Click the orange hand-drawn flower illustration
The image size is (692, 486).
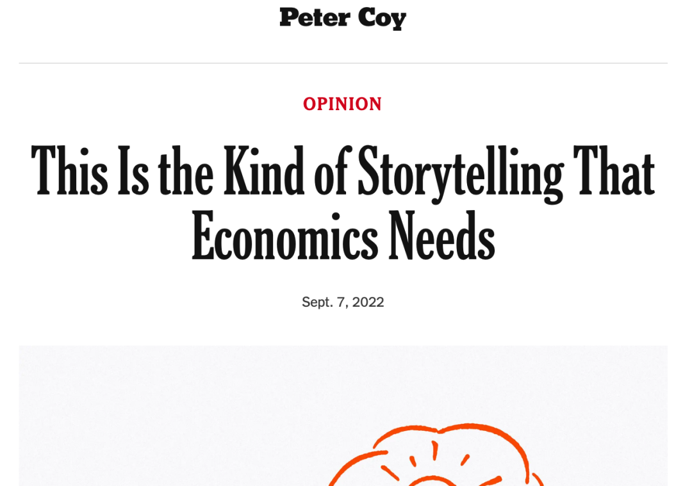434,455
